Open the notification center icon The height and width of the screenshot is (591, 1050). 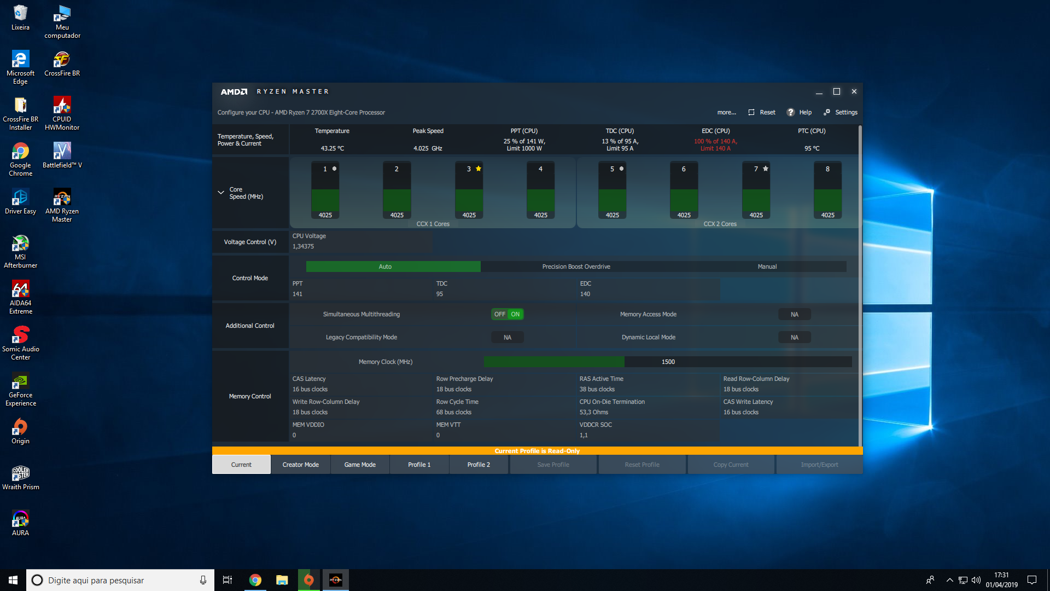tap(1032, 580)
